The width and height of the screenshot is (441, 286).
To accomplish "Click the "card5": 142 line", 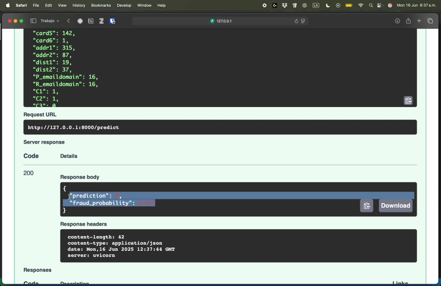I will pos(54,33).
